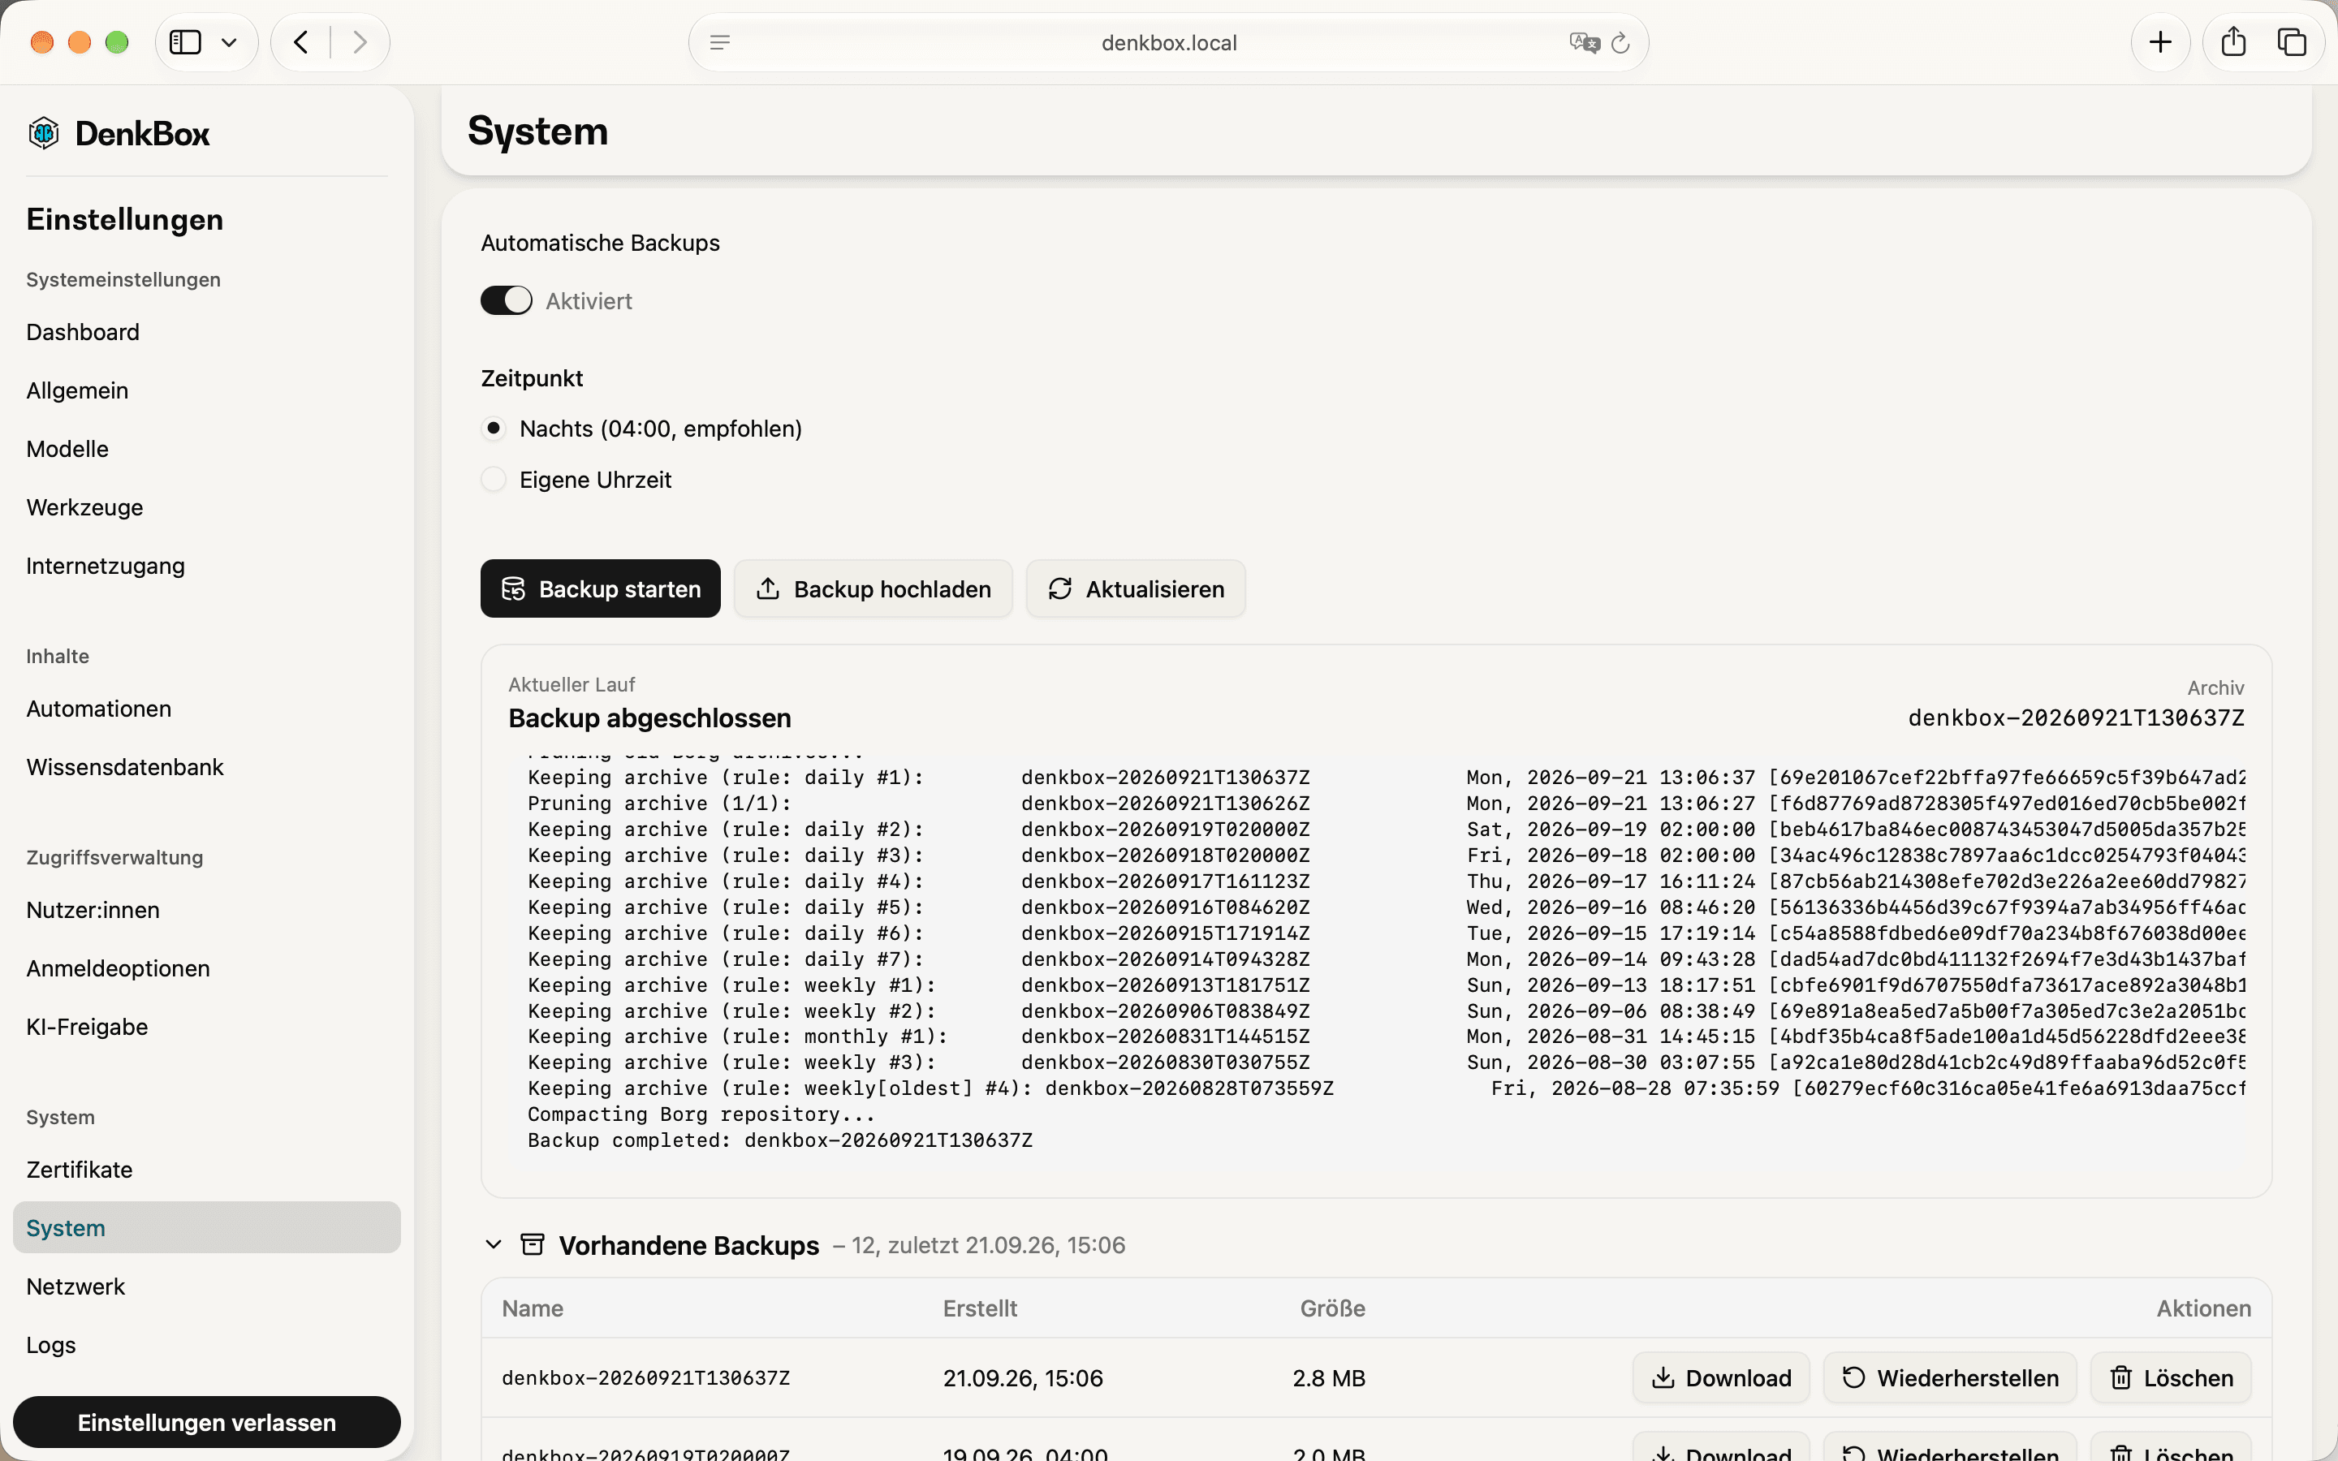The width and height of the screenshot is (2338, 1461).
Task: Open a new tab with plus icon
Action: [2160, 42]
